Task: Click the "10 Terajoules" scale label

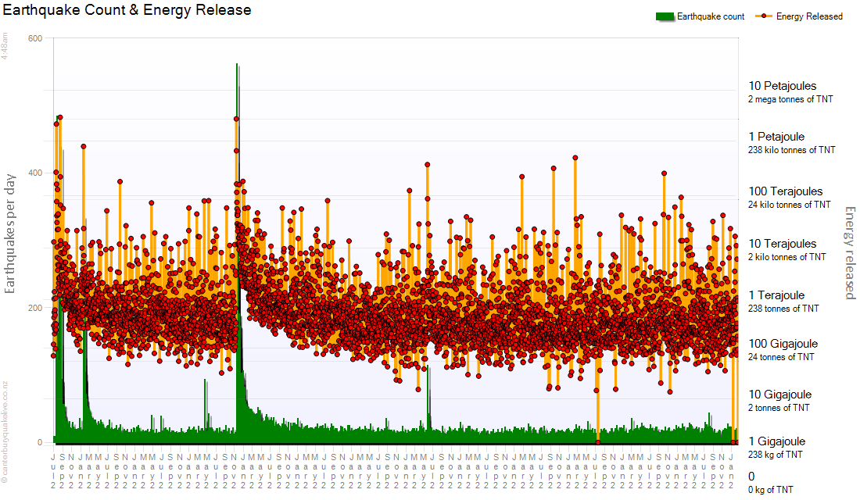Action: 782,244
